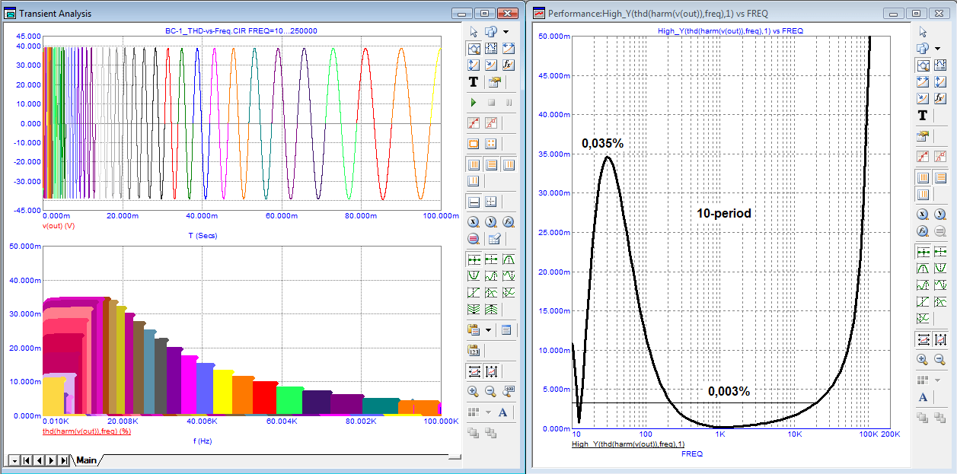The height and width of the screenshot is (474, 957).
Task: Run the analysis with the green play button
Action: (x=473, y=102)
